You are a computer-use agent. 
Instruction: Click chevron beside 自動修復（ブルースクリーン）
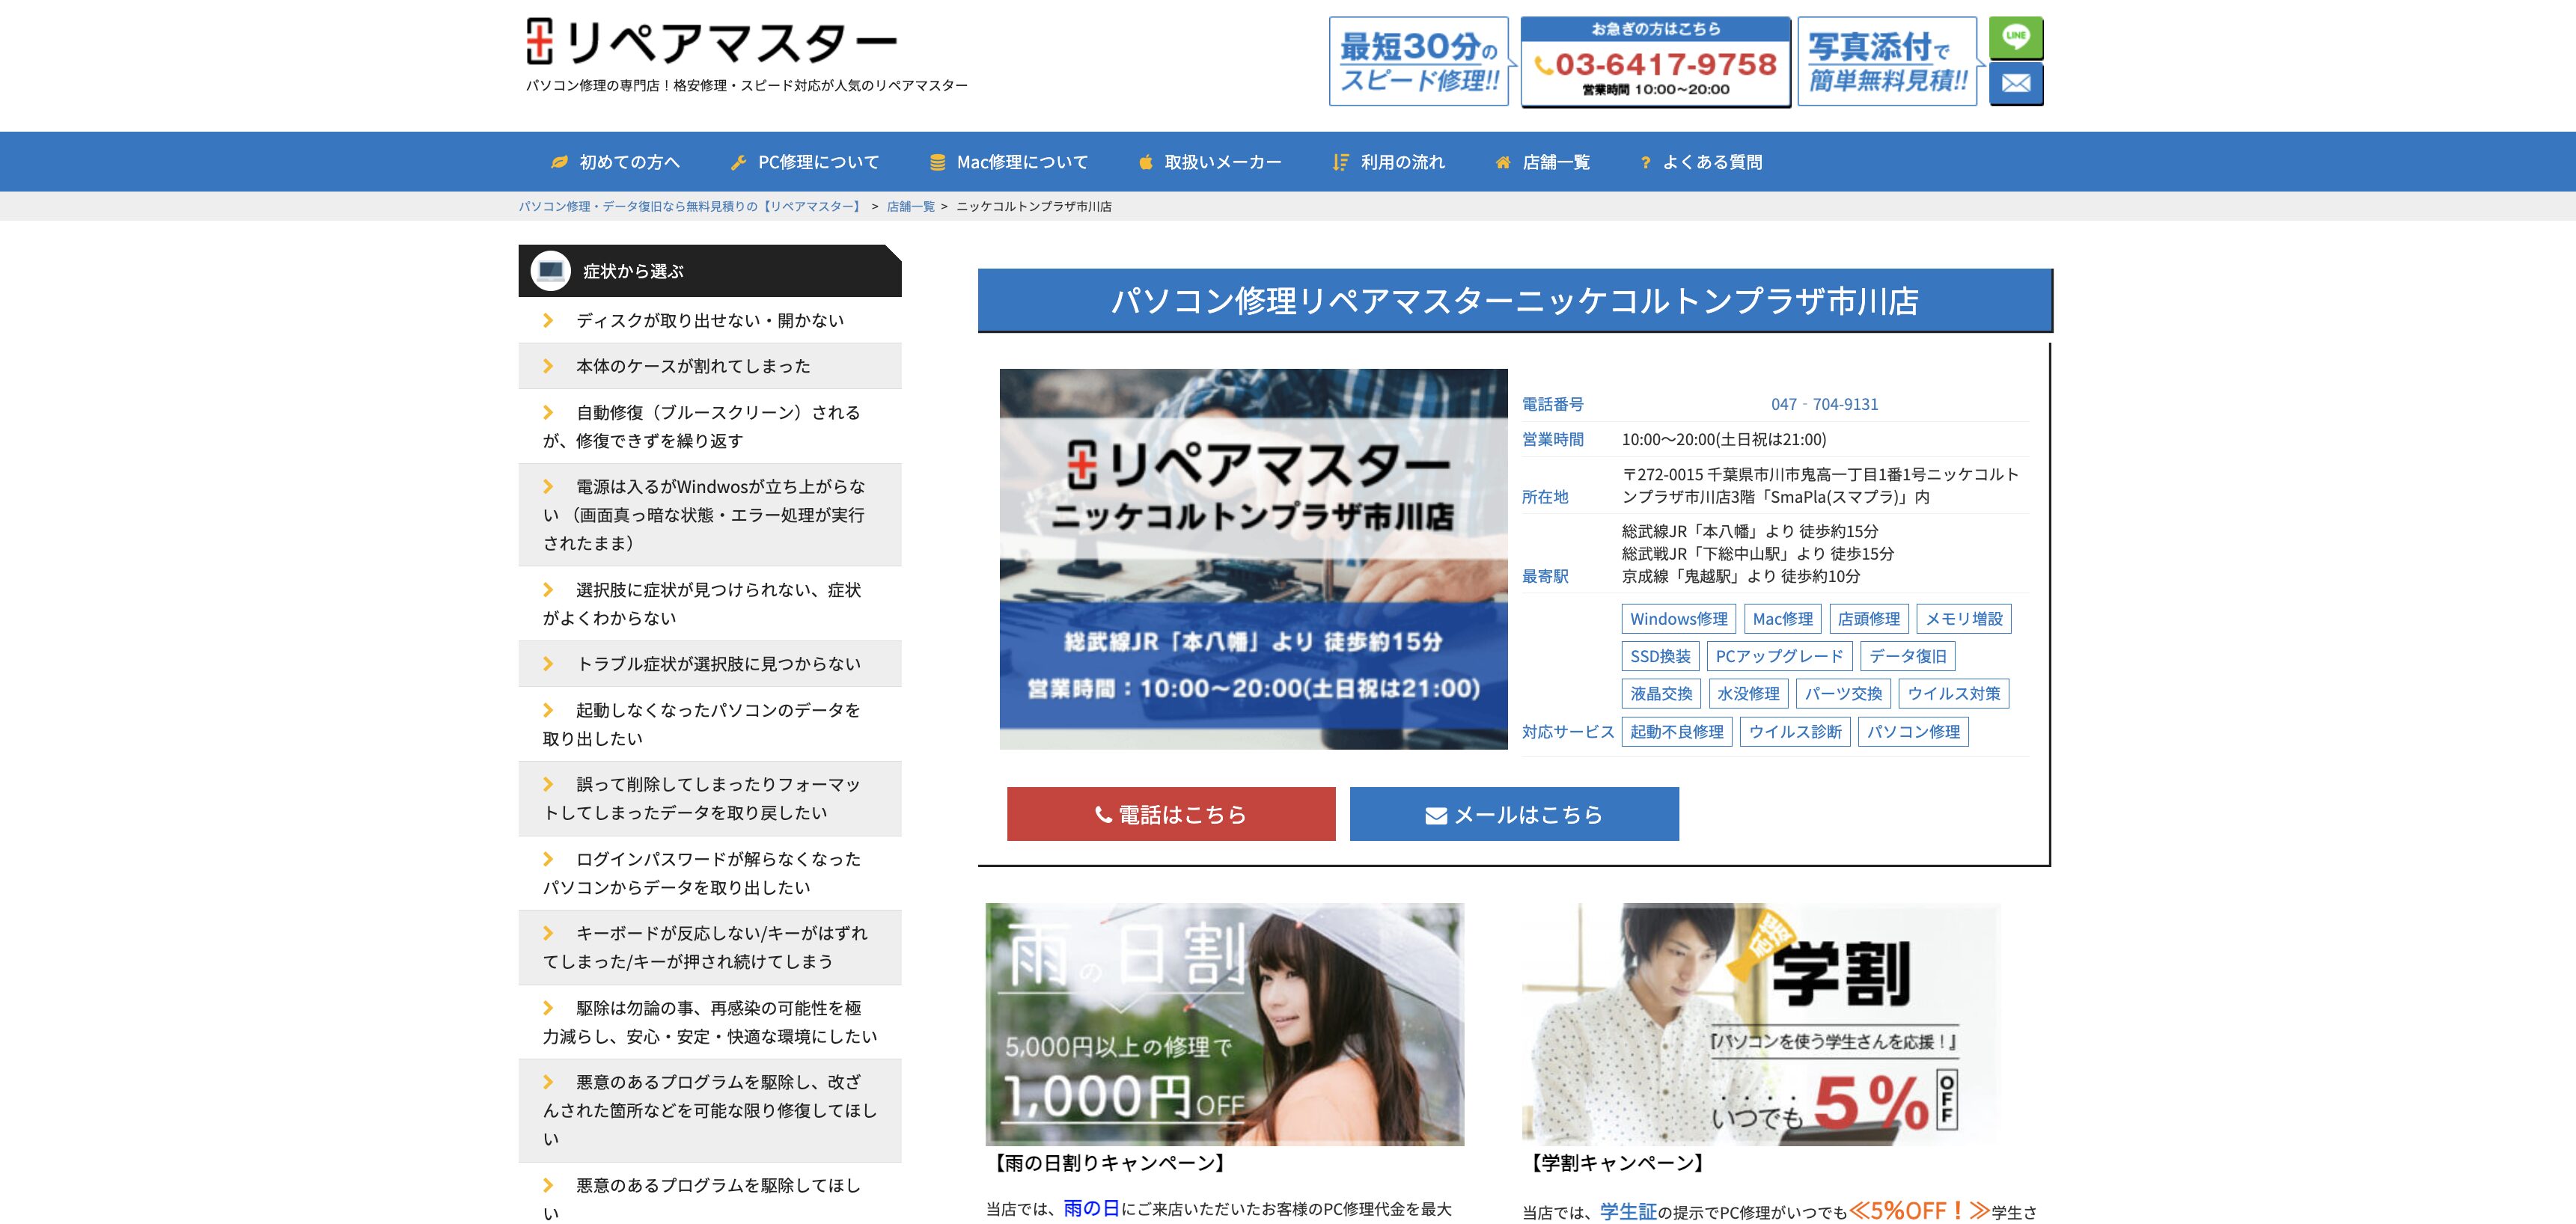pyautogui.click(x=548, y=412)
